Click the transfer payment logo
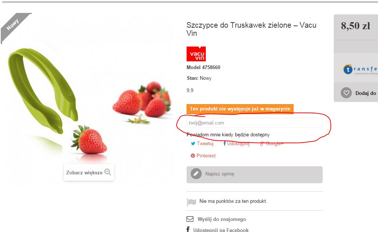Image resolution: width=378 pixels, height=232 pixels. point(360,69)
